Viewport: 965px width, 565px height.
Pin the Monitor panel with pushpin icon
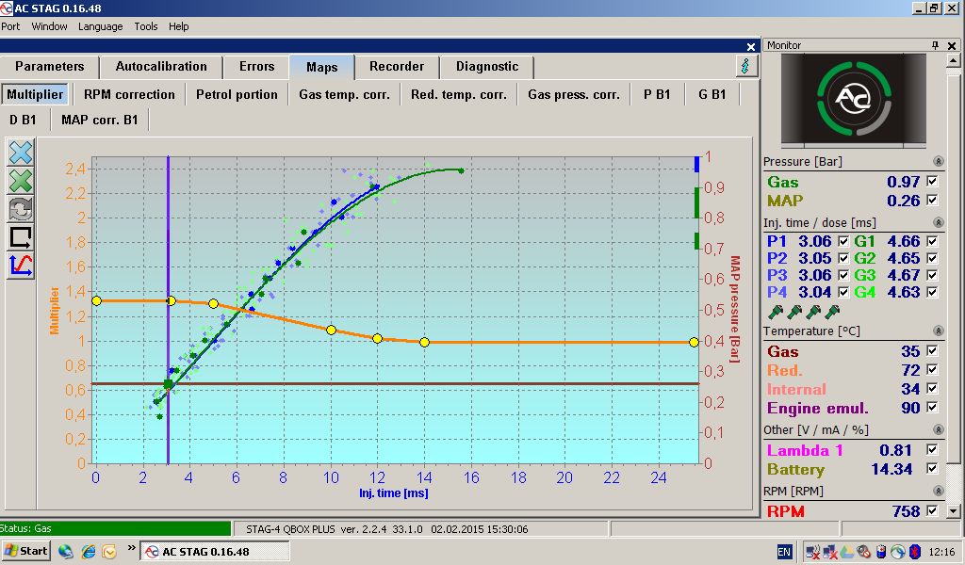pyautogui.click(x=936, y=45)
